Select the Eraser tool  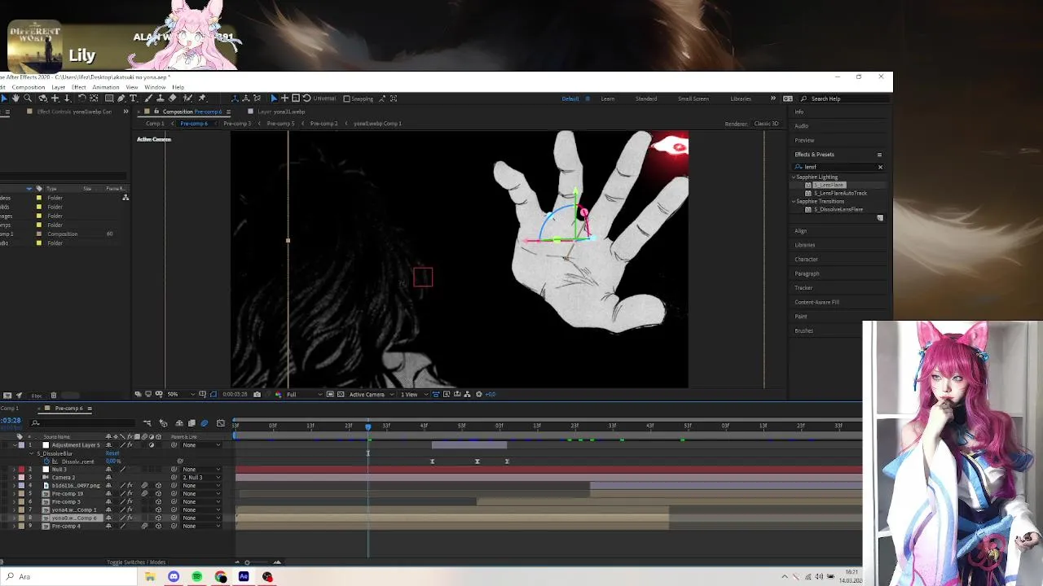tap(172, 98)
